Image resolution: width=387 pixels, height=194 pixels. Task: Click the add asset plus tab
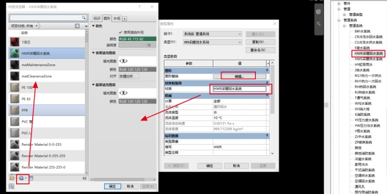(124, 18)
